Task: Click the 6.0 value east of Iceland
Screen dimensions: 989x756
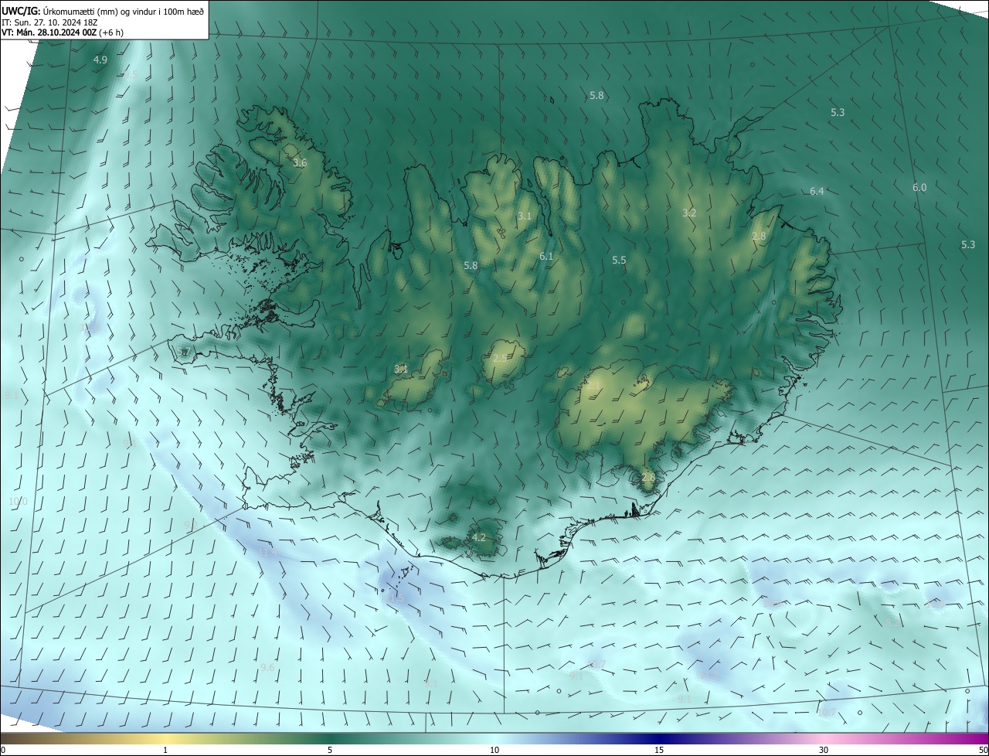Action: [x=919, y=187]
